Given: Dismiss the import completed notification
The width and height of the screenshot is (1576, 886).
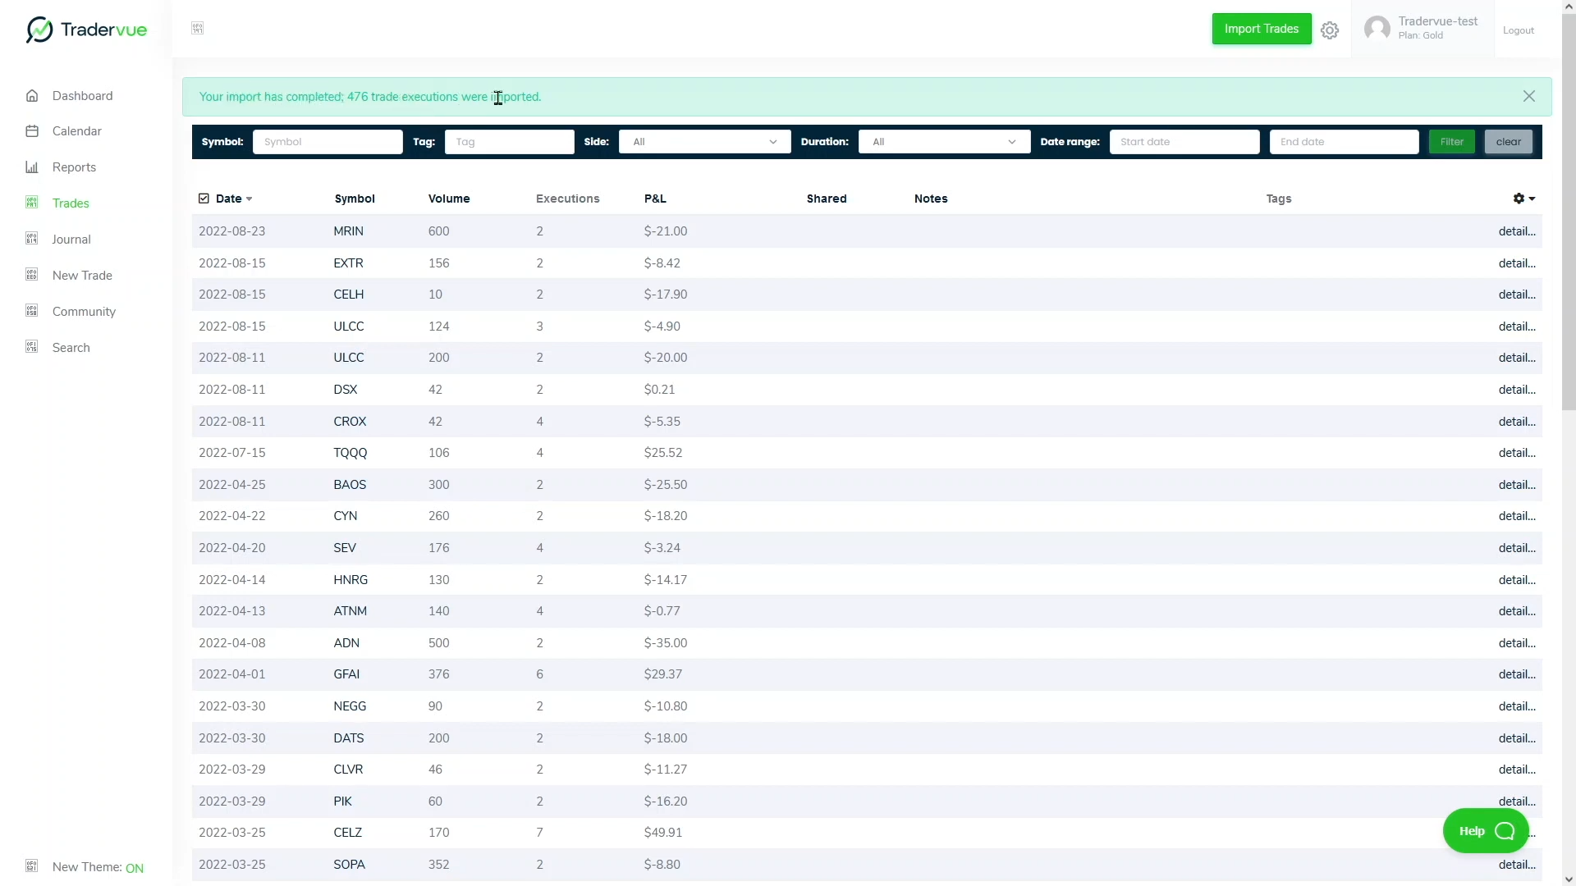Looking at the screenshot, I should 1528,97.
